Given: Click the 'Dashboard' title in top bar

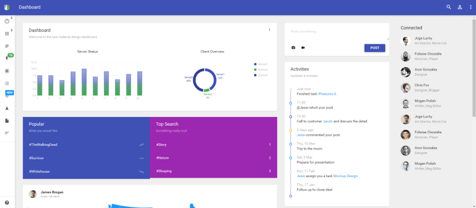Looking at the screenshot, I should tap(29, 7).
